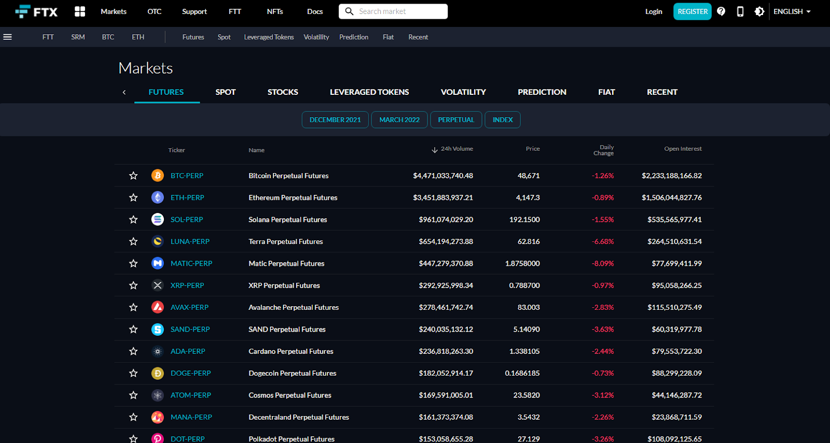Viewport: 830px width, 443px height.
Task: Click the Bitcoin coin icon
Action: [x=158, y=176]
